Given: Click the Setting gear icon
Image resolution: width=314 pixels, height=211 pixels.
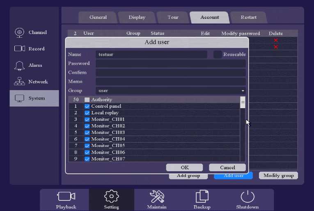Looking at the screenshot, I should tap(111, 197).
